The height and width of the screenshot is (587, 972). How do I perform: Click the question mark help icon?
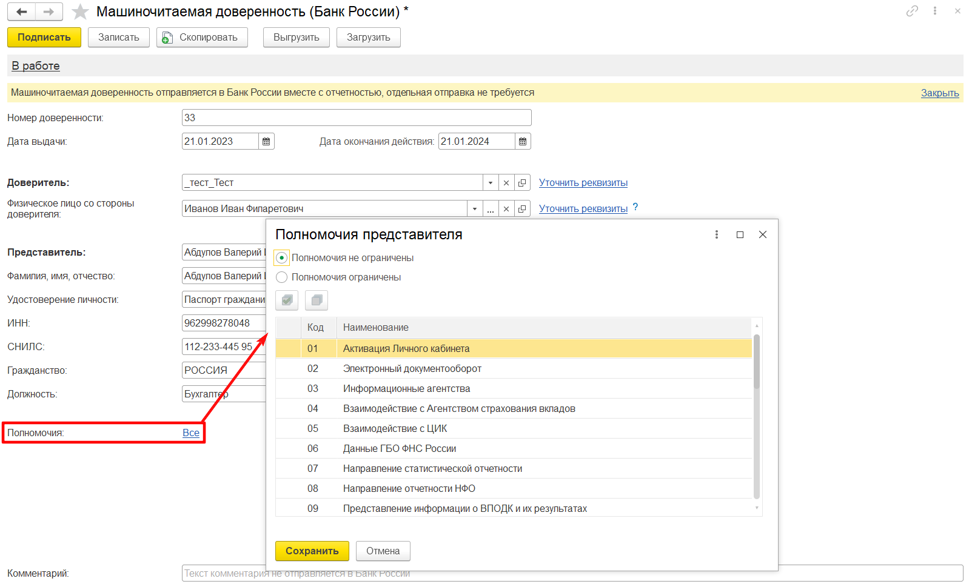[635, 207]
